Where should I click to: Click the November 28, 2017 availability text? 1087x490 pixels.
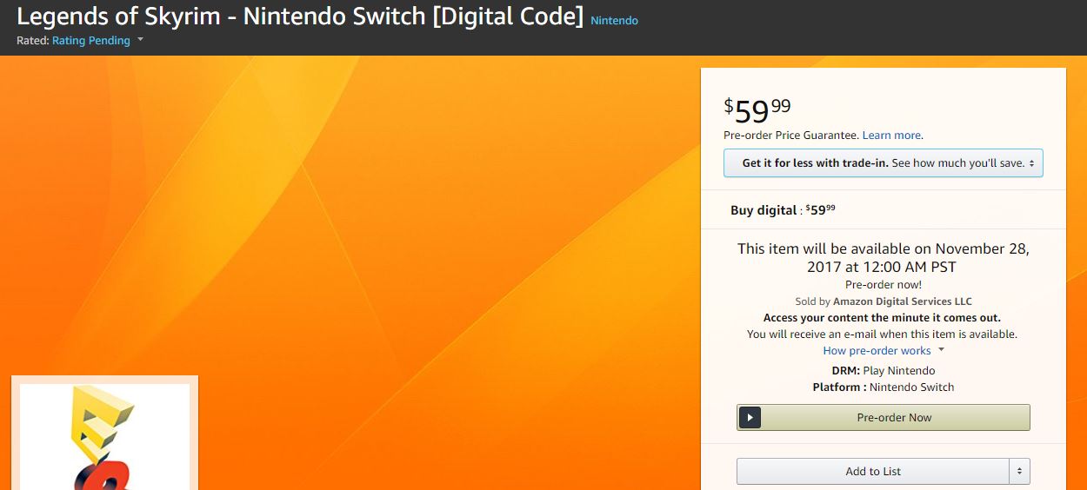(883, 257)
